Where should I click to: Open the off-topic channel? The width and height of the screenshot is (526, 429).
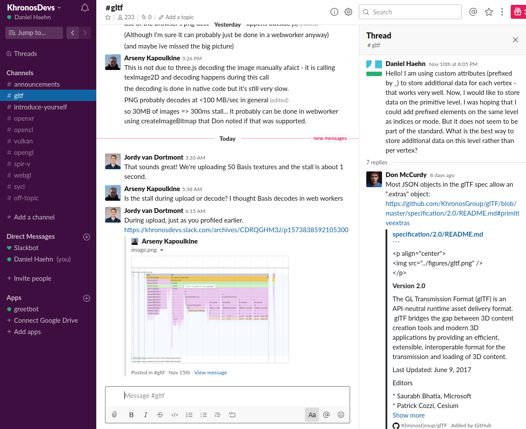tap(48, 198)
